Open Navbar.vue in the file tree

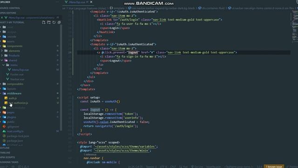[x=17, y=79]
